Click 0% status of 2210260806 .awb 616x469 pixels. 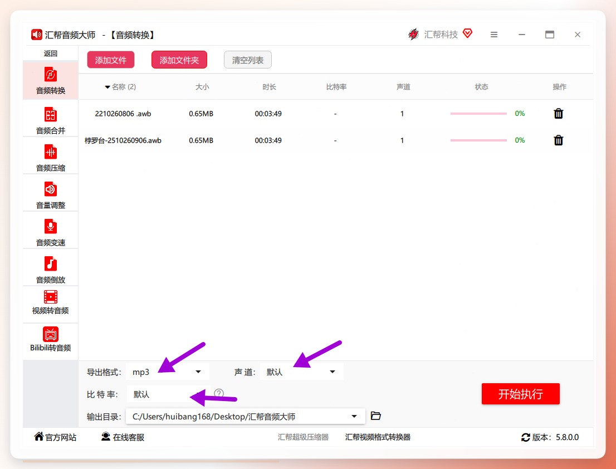coord(520,114)
